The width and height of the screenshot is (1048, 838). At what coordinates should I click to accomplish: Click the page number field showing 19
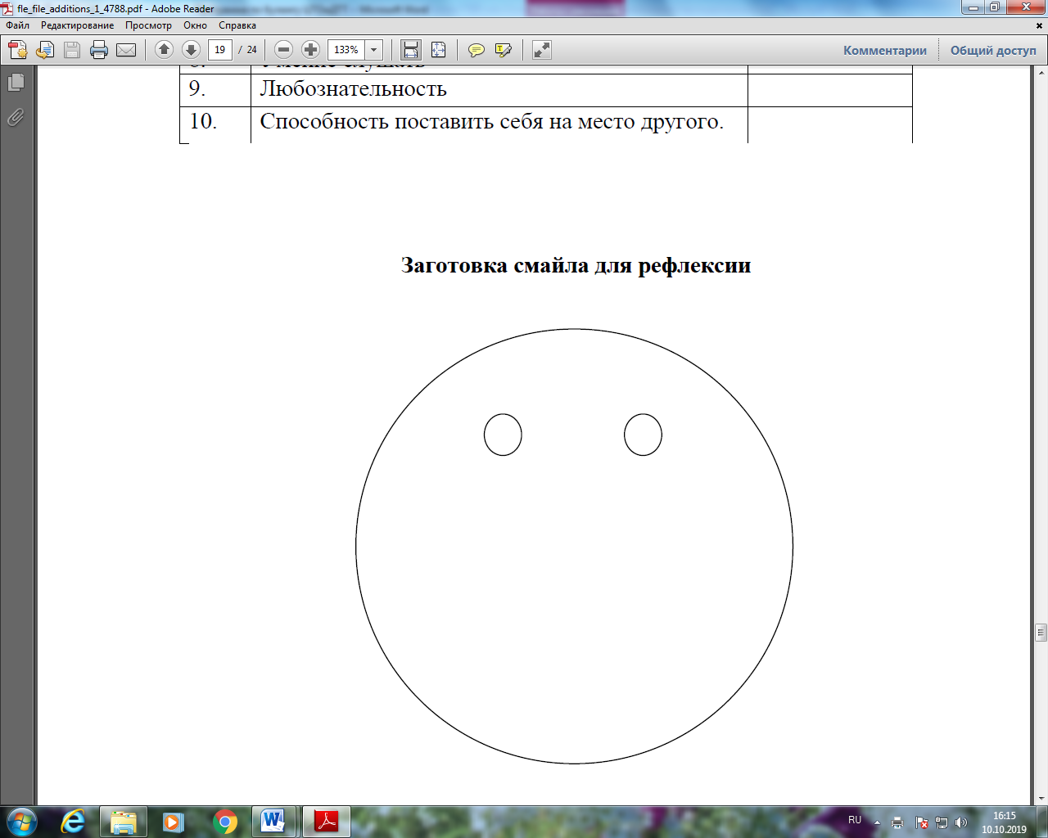click(220, 50)
